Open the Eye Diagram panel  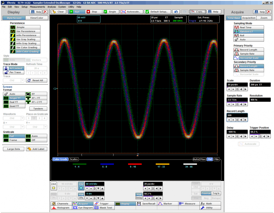click(x=82, y=208)
